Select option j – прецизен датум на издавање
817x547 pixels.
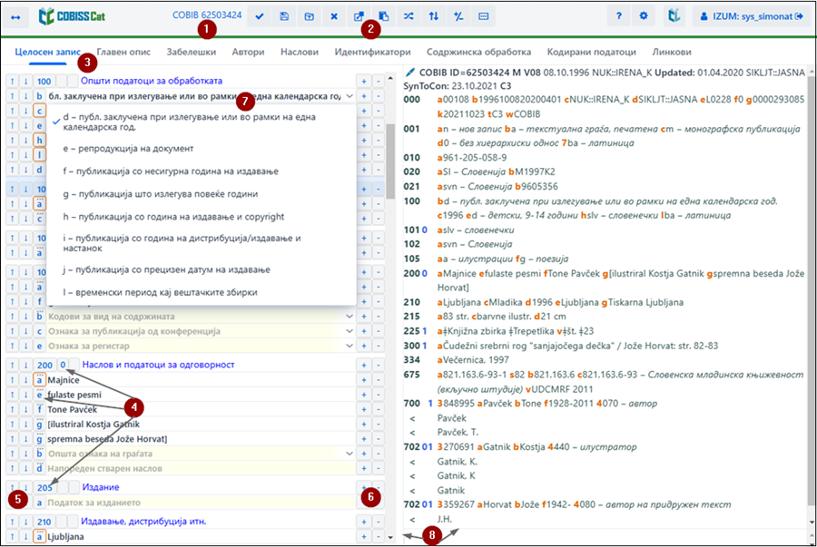[x=202, y=269]
